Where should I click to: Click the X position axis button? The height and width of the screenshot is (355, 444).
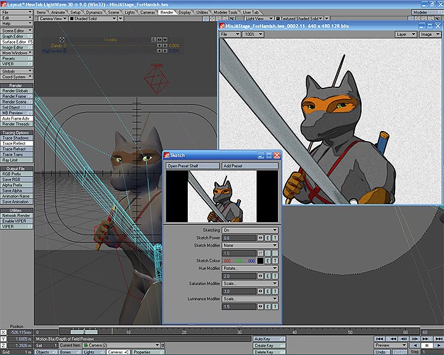click(3, 332)
